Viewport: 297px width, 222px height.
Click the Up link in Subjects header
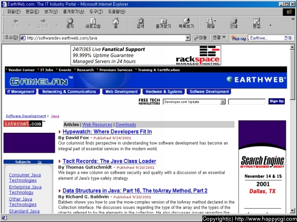tap(39, 162)
